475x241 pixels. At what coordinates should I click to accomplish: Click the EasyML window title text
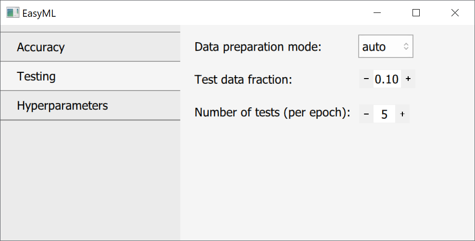39,13
